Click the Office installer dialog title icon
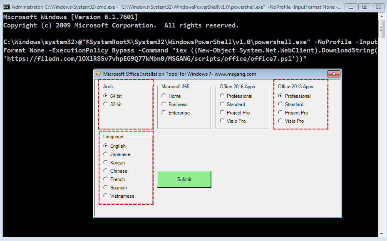Viewport: 387px width, 241px height. coord(98,74)
